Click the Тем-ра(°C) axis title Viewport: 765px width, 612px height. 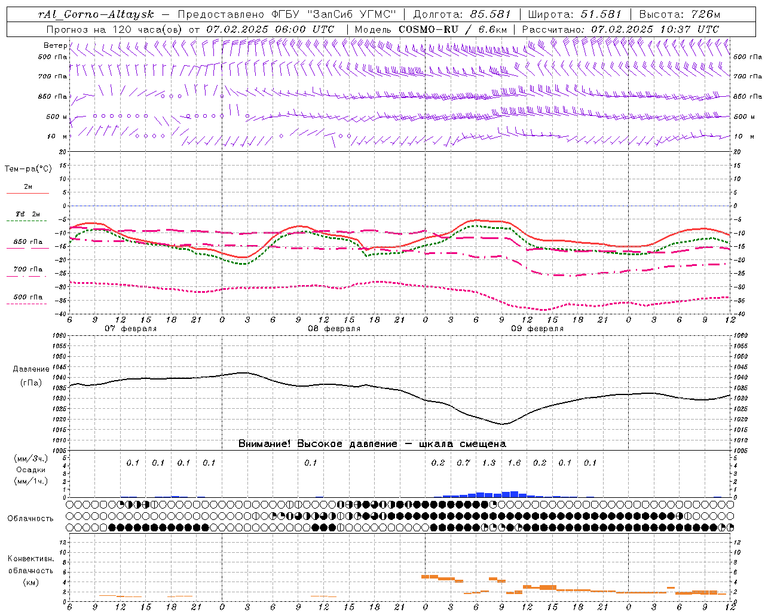click(x=28, y=169)
